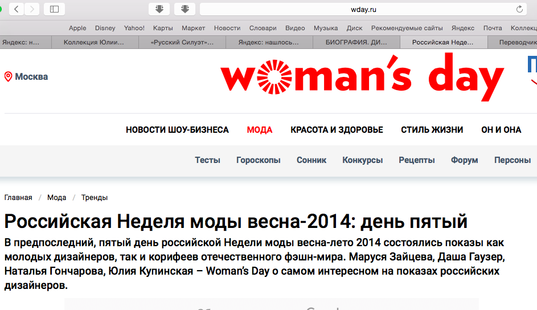This screenshot has height=310, width=537.
Task: Open the Тесты submenu link
Action: 207,160
